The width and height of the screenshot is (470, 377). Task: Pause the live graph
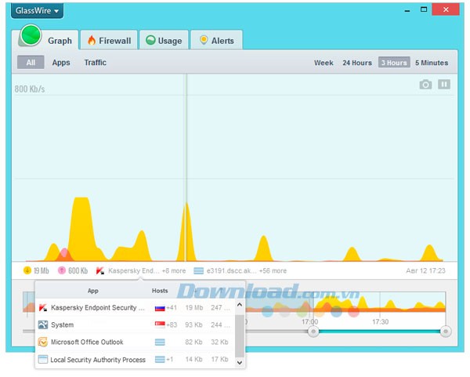[x=444, y=85]
